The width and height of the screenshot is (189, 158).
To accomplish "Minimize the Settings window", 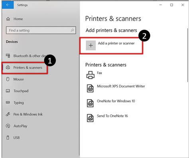I will [x=161, y=5].
